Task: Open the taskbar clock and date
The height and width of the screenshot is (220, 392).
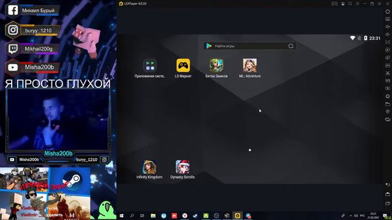Action: point(373,216)
